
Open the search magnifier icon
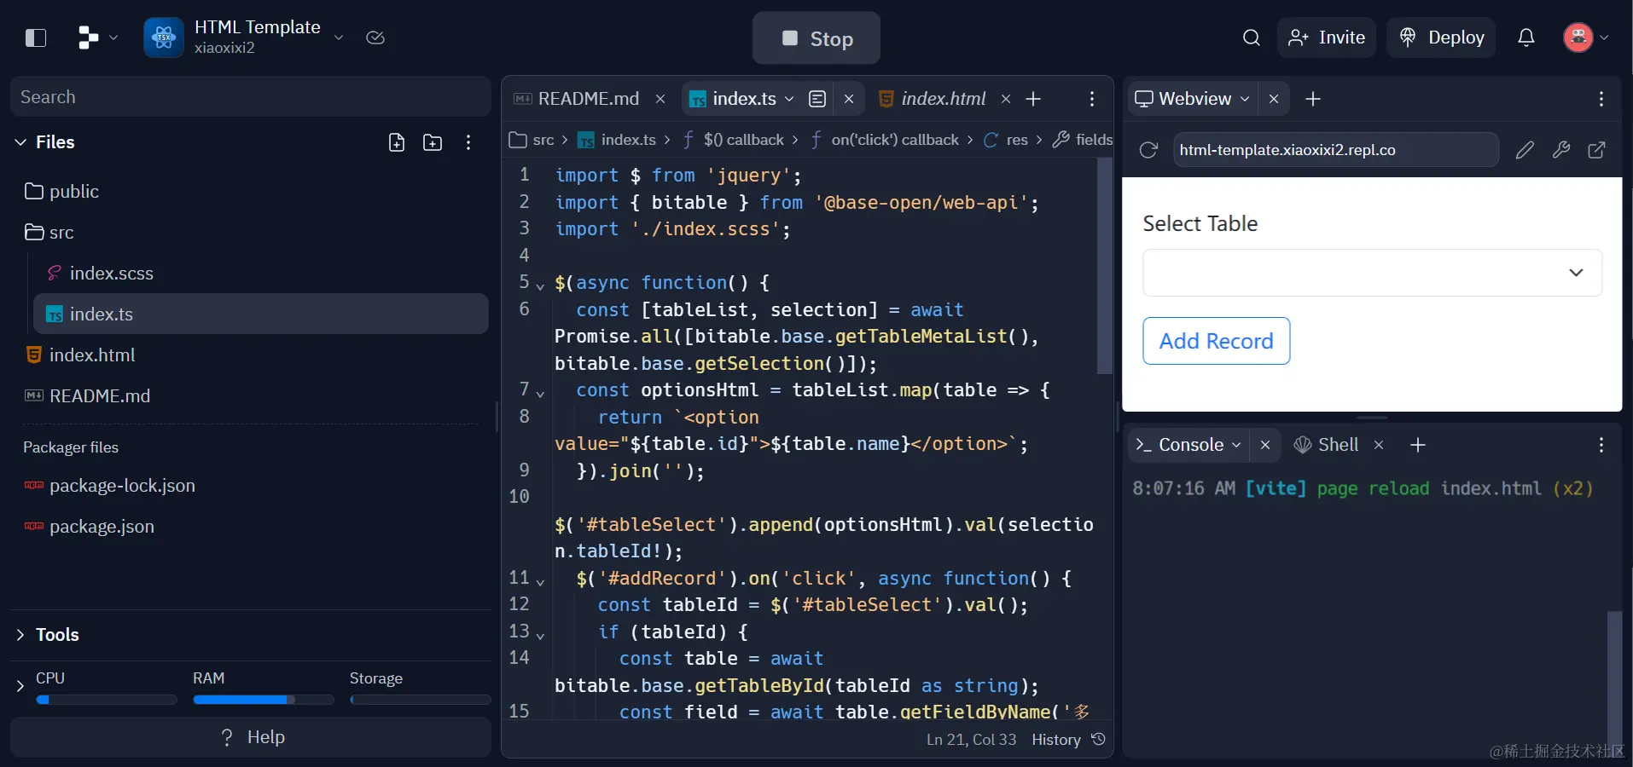click(1251, 37)
